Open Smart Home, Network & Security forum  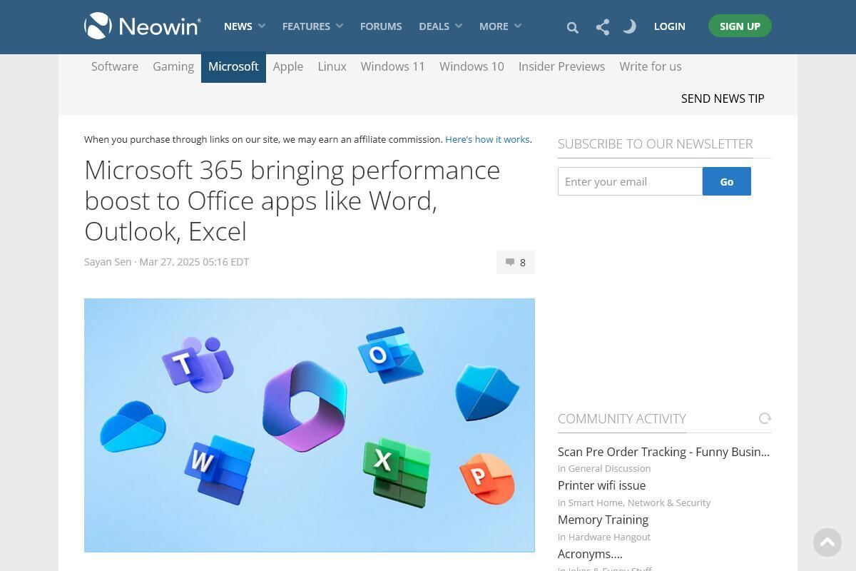coord(639,502)
